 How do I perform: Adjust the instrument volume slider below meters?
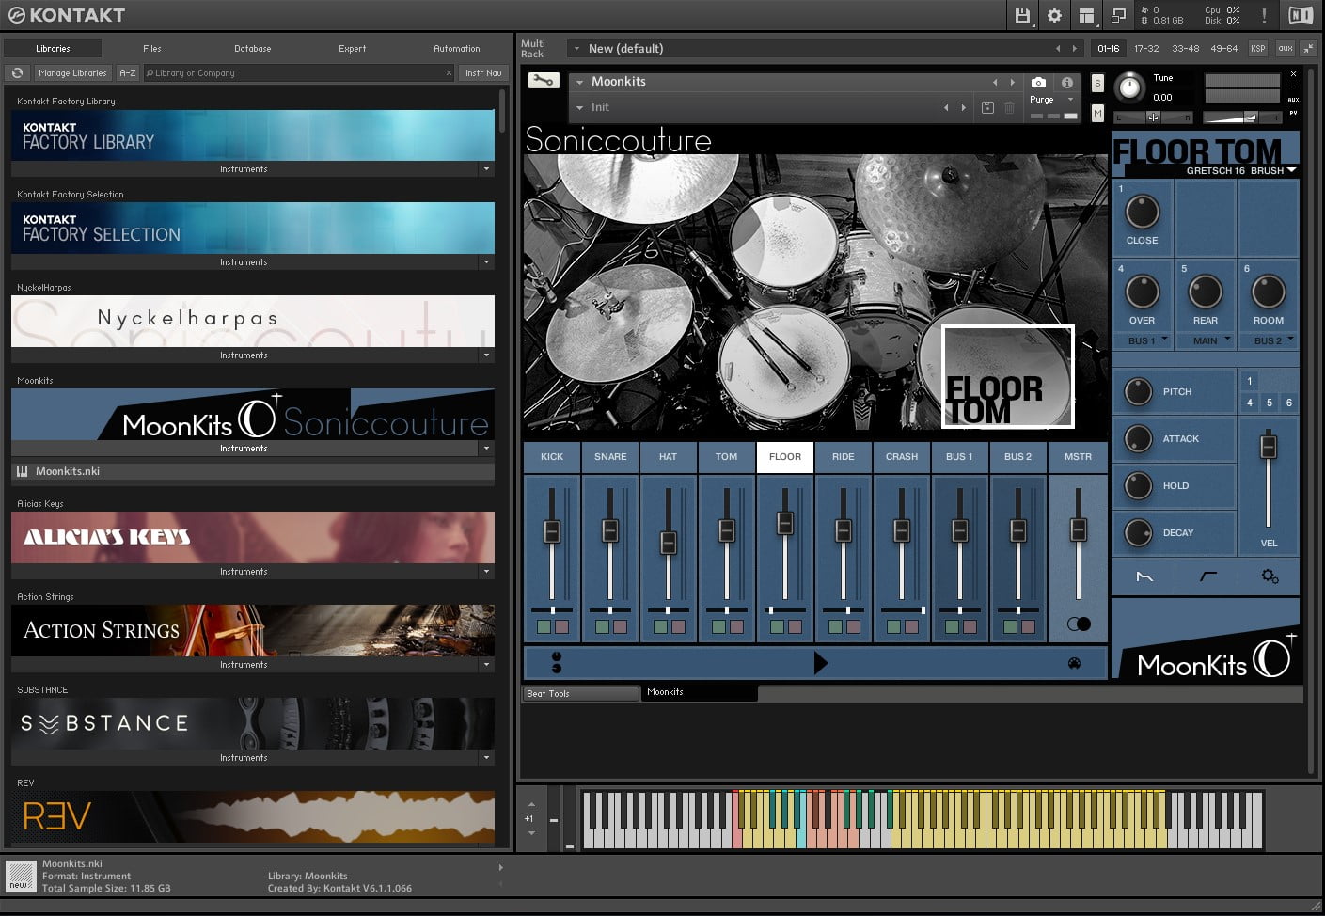(1241, 118)
